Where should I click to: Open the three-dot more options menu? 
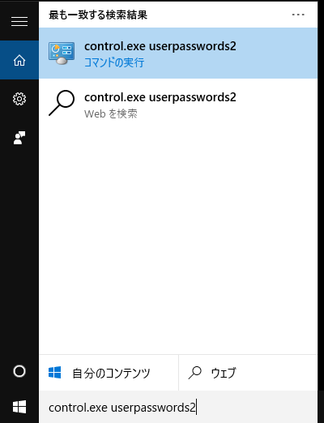coord(298,15)
